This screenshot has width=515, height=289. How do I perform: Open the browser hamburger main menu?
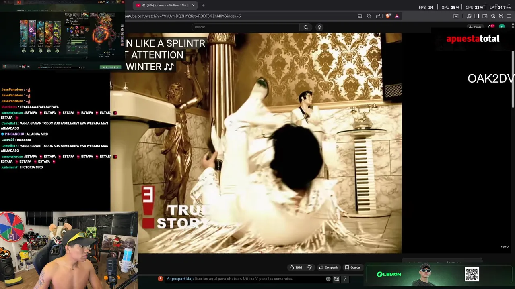pyautogui.click(x=509, y=16)
